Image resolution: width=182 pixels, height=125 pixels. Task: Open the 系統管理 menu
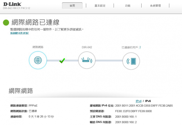[x=155, y=6]
